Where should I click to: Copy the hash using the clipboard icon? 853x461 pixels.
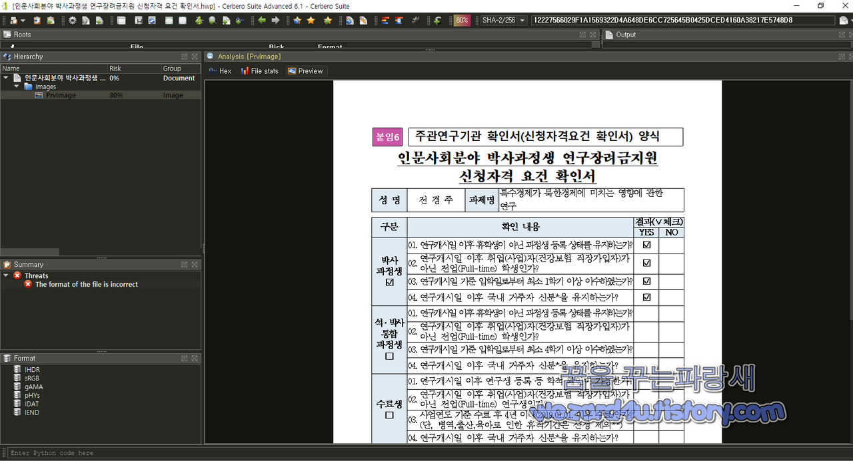coord(843,21)
